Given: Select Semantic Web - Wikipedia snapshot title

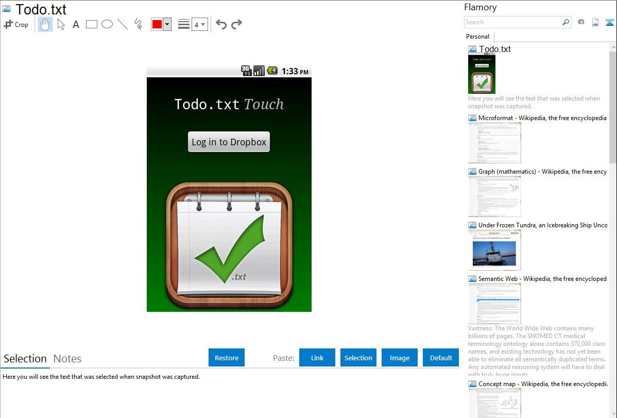Looking at the screenshot, I should 542,278.
